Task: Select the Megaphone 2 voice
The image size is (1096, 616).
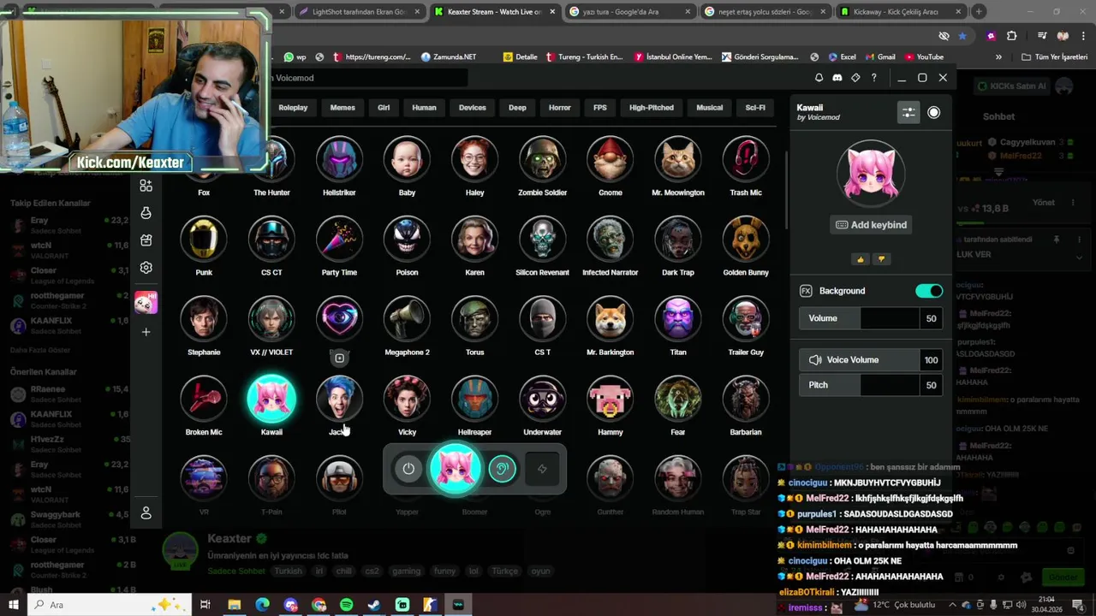Action: pyautogui.click(x=407, y=319)
